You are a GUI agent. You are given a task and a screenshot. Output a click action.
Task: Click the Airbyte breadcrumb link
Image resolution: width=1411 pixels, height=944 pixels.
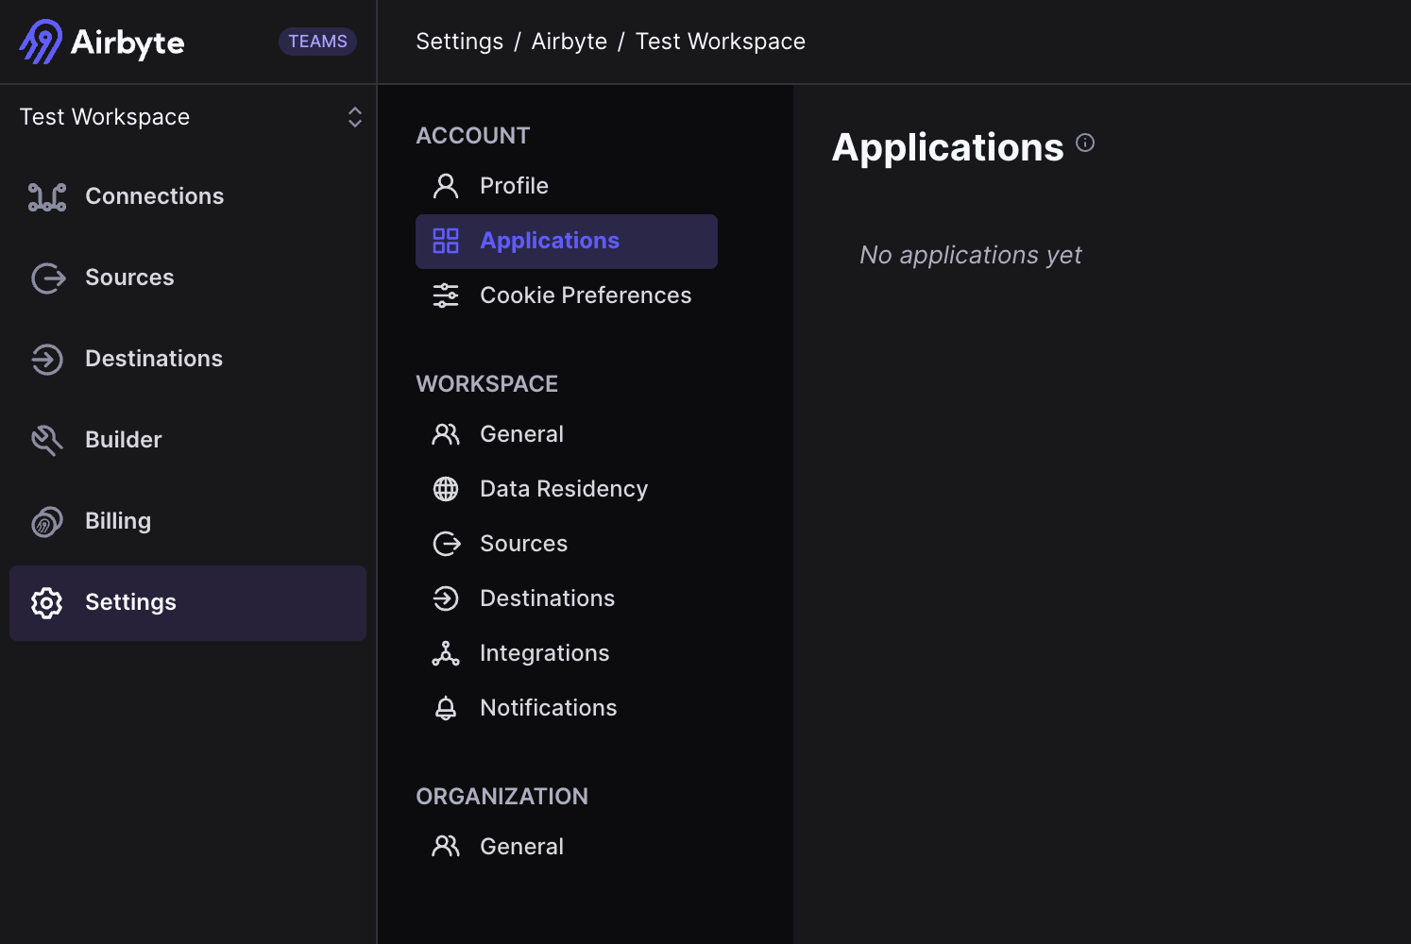pos(569,41)
